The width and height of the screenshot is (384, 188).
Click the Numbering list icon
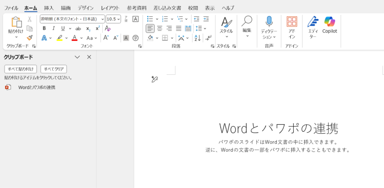(x=165, y=19)
